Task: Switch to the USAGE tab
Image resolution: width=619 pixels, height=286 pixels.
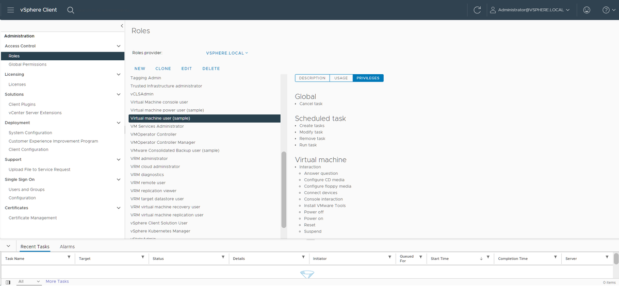Action: 341,78
